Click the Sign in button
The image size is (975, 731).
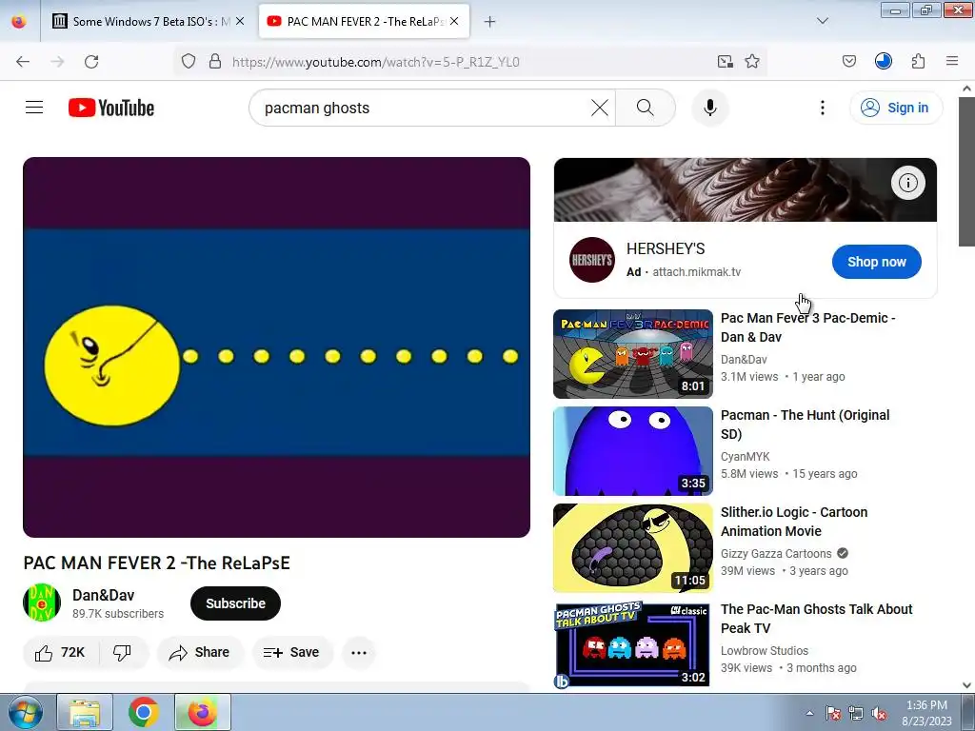click(896, 108)
